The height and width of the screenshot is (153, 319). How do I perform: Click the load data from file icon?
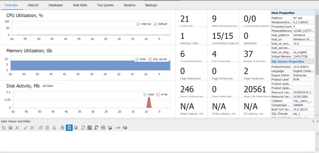pyautogui.click(x=4, y=128)
